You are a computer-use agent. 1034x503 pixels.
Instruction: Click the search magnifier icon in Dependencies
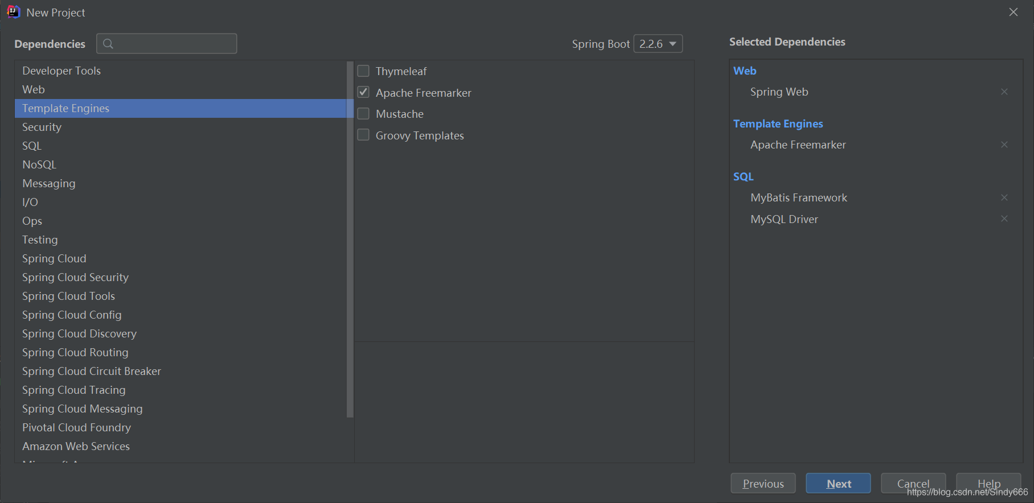coord(108,44)
